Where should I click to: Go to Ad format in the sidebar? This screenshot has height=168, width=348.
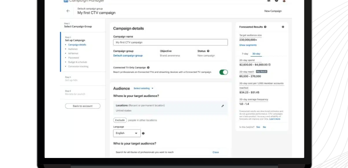point(73,53)
